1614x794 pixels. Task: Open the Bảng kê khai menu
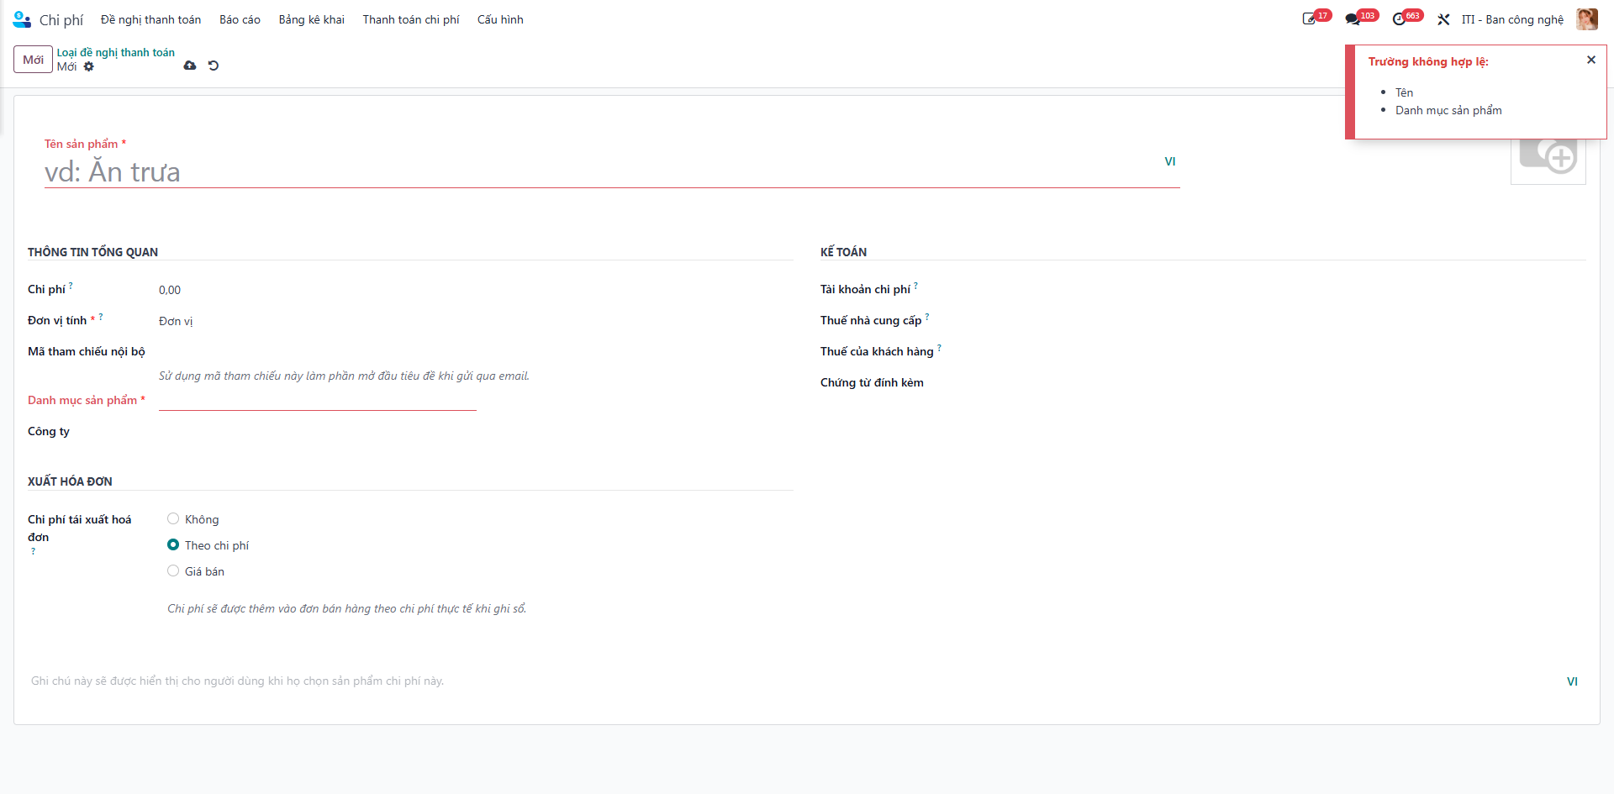311,19
